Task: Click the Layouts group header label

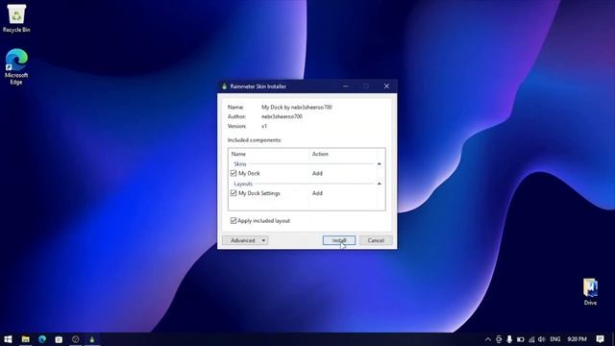Action: [x=243, y=184]
